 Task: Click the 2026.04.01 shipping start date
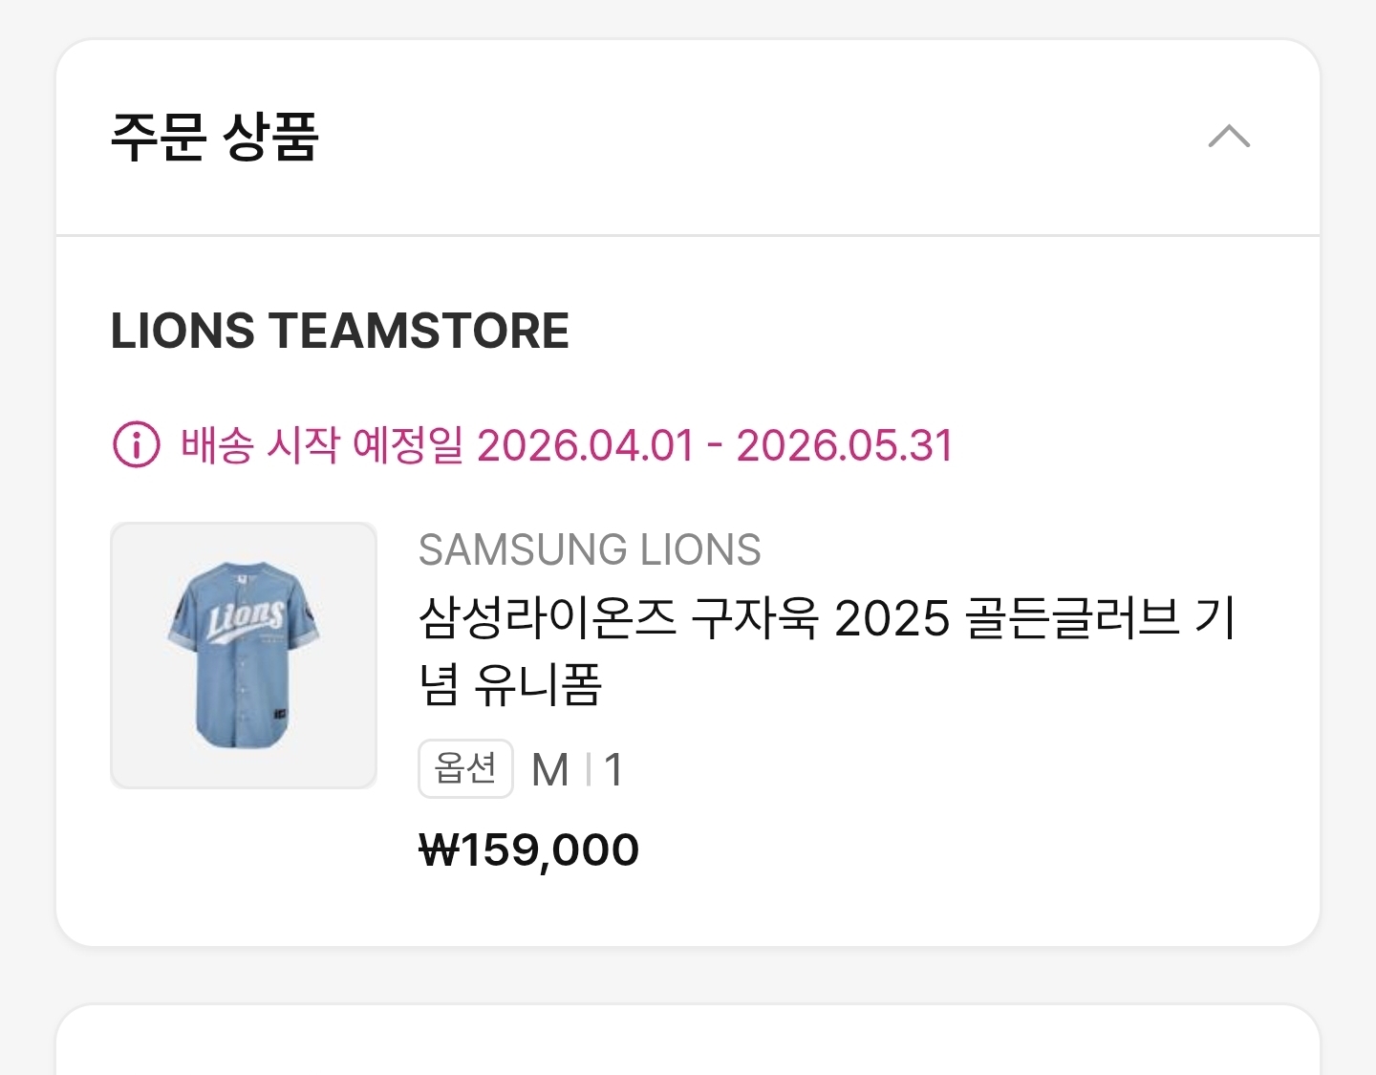point(585,446)
